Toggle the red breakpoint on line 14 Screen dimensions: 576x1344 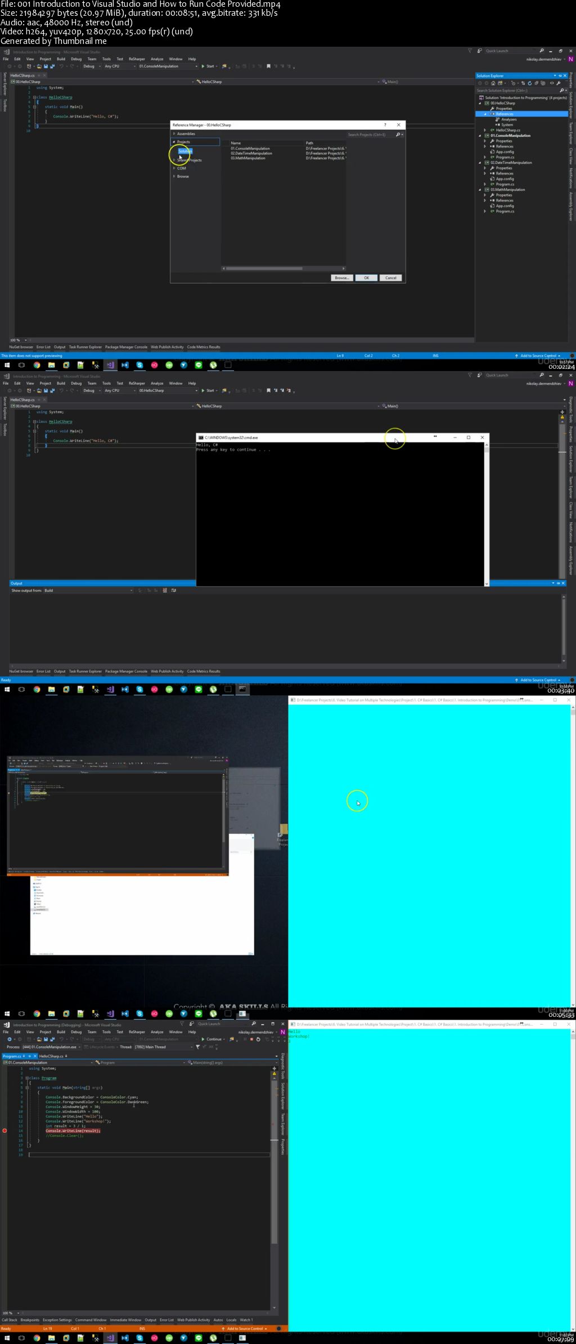4,1131
